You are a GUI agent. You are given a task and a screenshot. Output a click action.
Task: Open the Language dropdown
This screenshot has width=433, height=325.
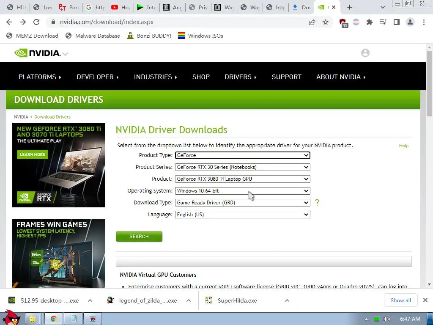(x=242, y=215)
